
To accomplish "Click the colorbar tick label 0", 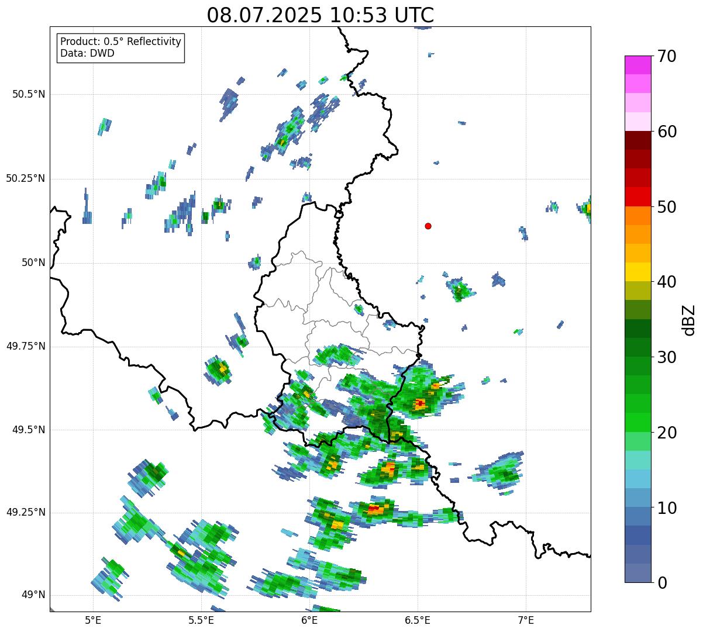I will tap(662, 583).
